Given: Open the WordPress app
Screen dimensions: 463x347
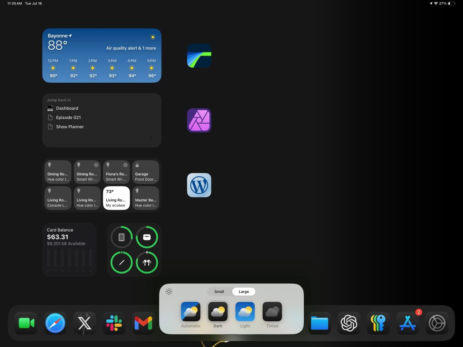Looking at the screenshot, I should tap(199, 185).
